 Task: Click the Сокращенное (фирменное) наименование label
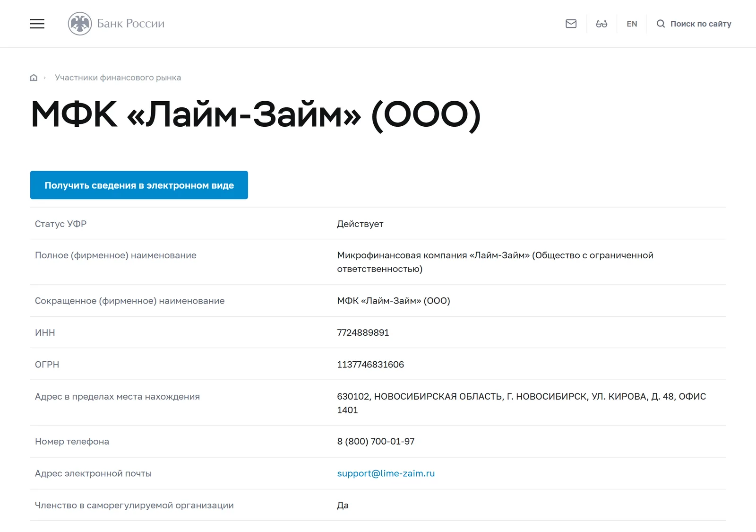click(129, 301)
